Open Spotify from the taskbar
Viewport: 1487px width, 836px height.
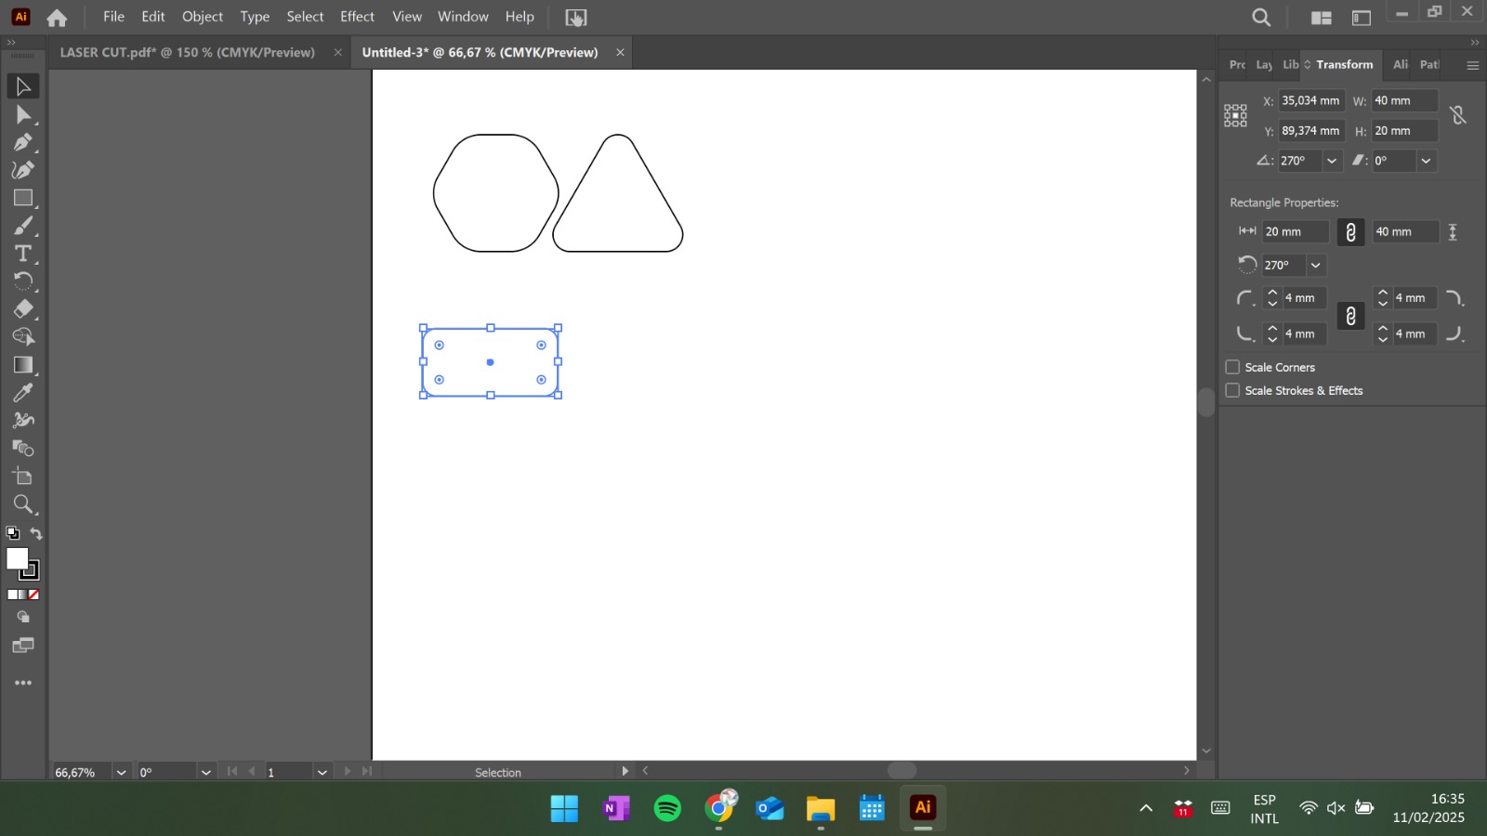click(x=667, y=808)
